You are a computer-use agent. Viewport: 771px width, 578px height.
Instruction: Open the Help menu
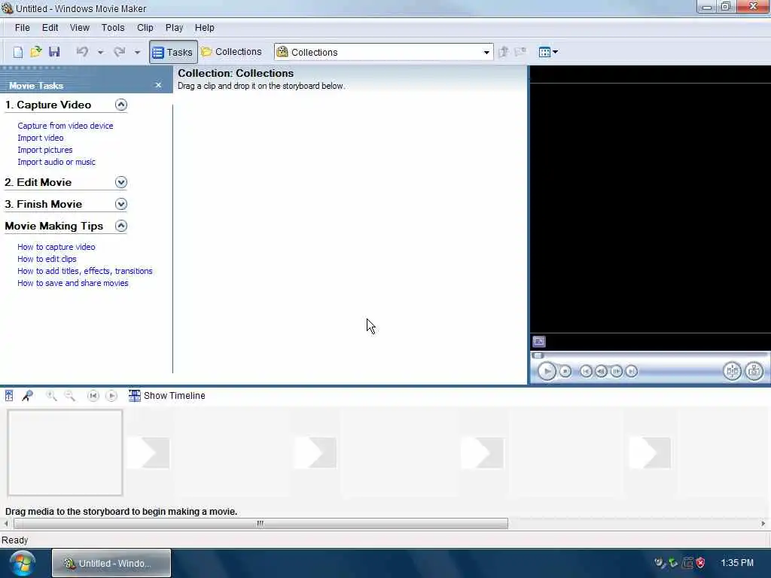(204, 28)
